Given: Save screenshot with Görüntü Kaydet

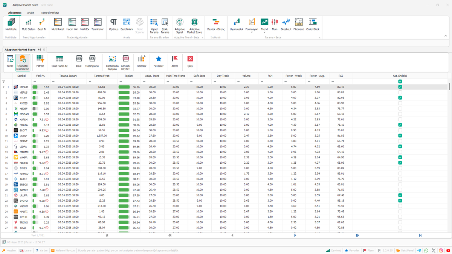Looking at the screenshot, I should [125, 62].
